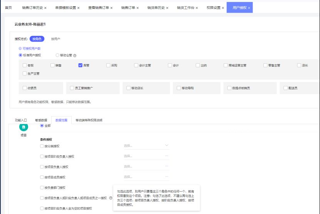Check the 会计主管 role checkbox
Image resolution: width=320 pixels, height=214 pixels.
point(136,66)
